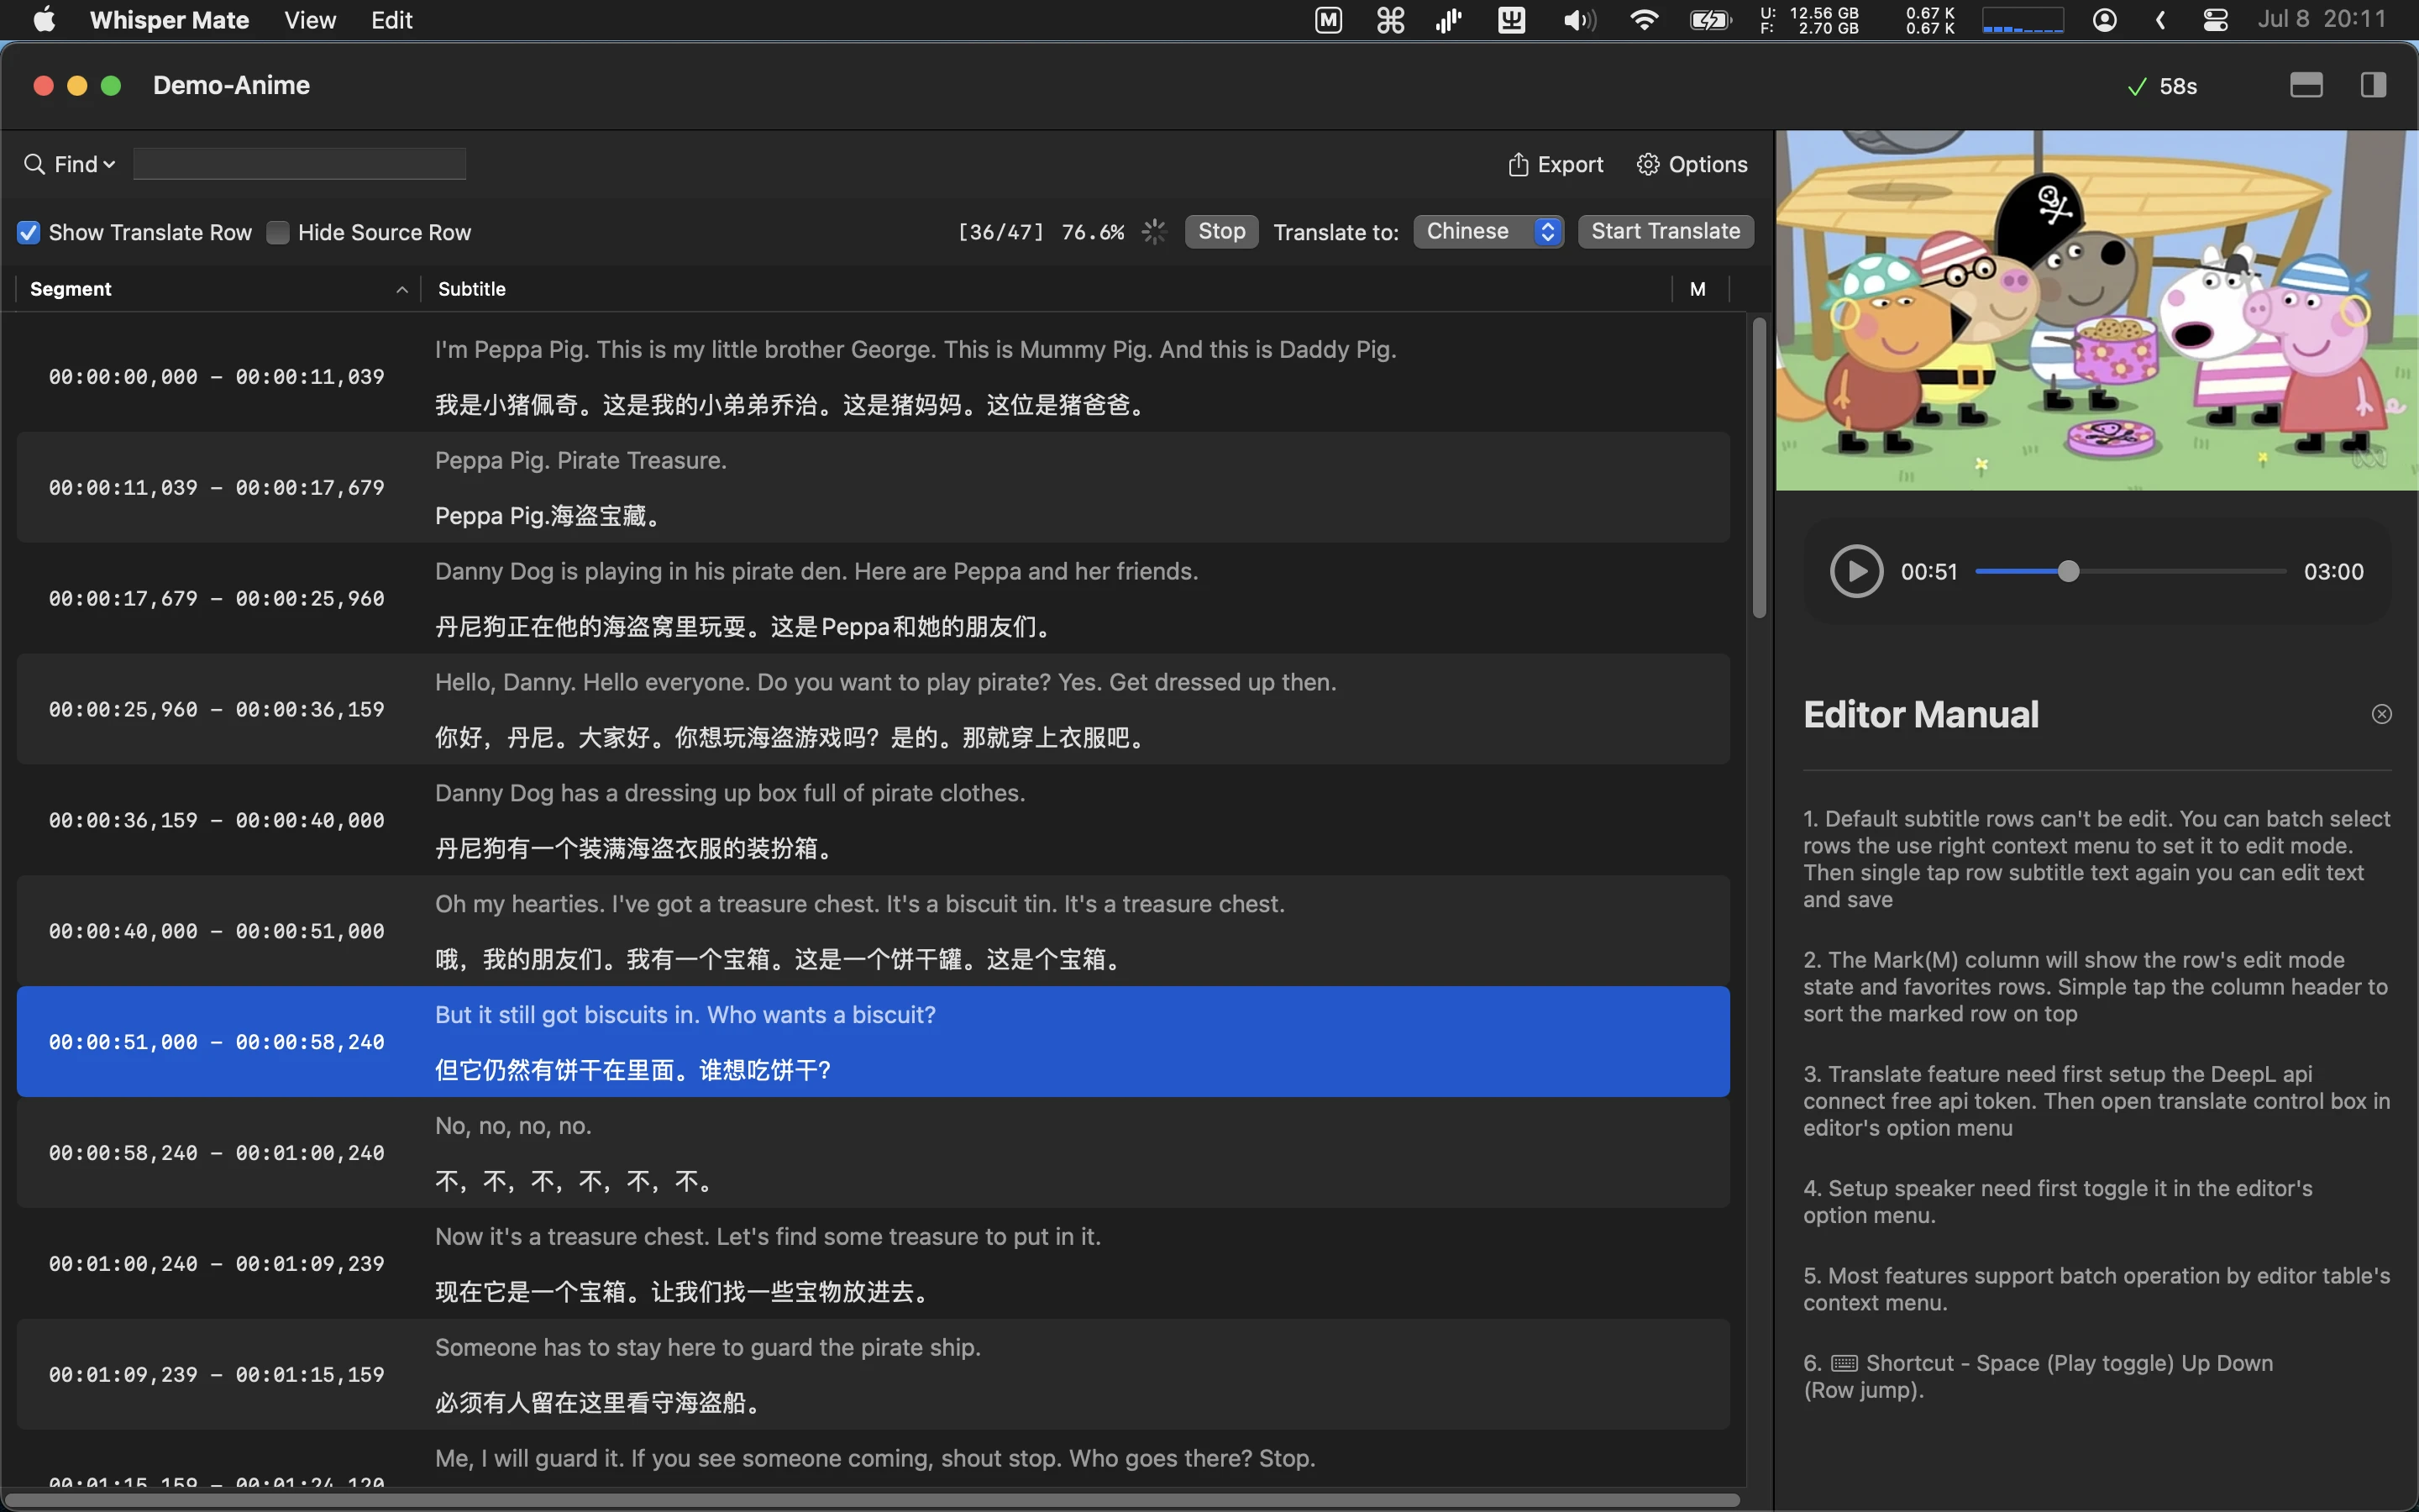Click the Segment column sort arrow
Screen dimensions: 2419x1512
(x=401, y=289)
